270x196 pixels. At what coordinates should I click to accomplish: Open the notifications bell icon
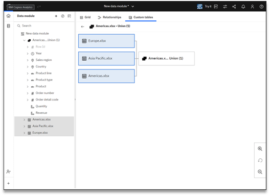[243, 7]
